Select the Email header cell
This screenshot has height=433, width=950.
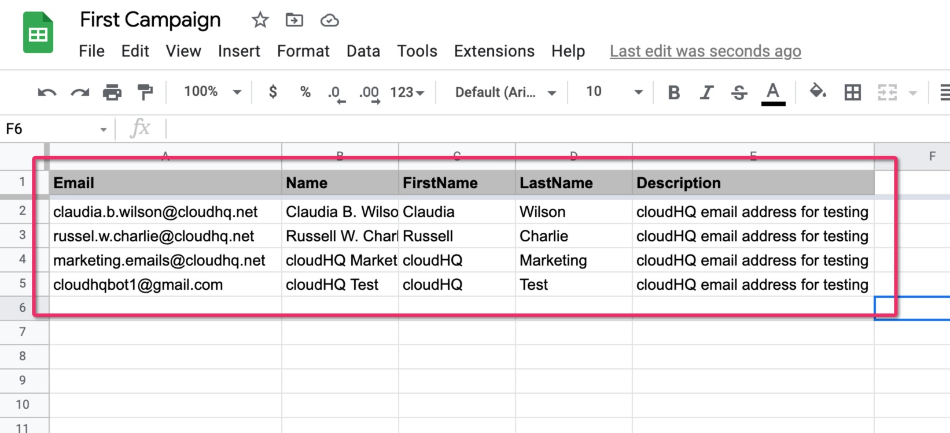tap(165, 183)
